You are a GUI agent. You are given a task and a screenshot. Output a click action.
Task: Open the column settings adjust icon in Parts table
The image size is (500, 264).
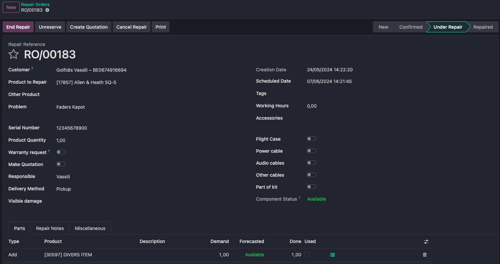[426, 242]
